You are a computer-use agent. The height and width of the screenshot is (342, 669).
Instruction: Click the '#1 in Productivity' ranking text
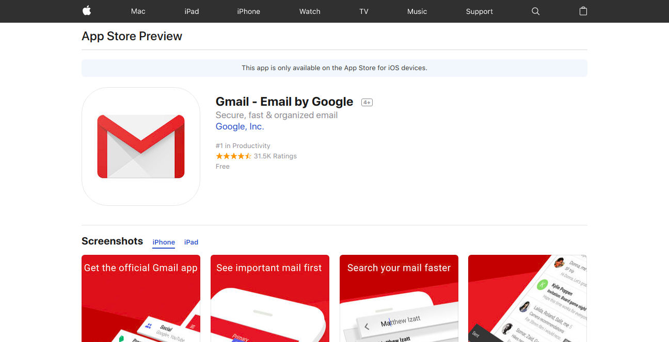pyautogui.click(x=243, y=145)
